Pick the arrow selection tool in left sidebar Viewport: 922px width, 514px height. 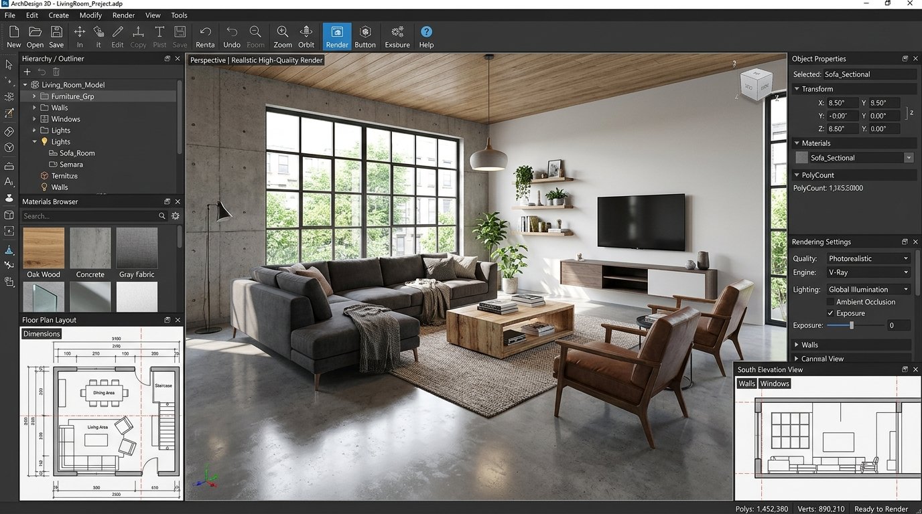[x=9, y=65]
